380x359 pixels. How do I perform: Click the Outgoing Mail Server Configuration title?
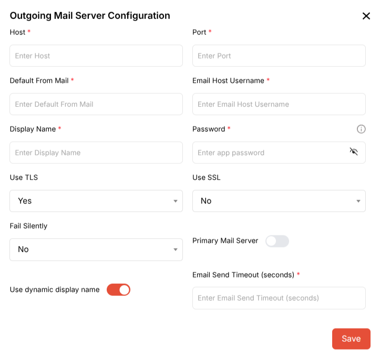[90, 16]
